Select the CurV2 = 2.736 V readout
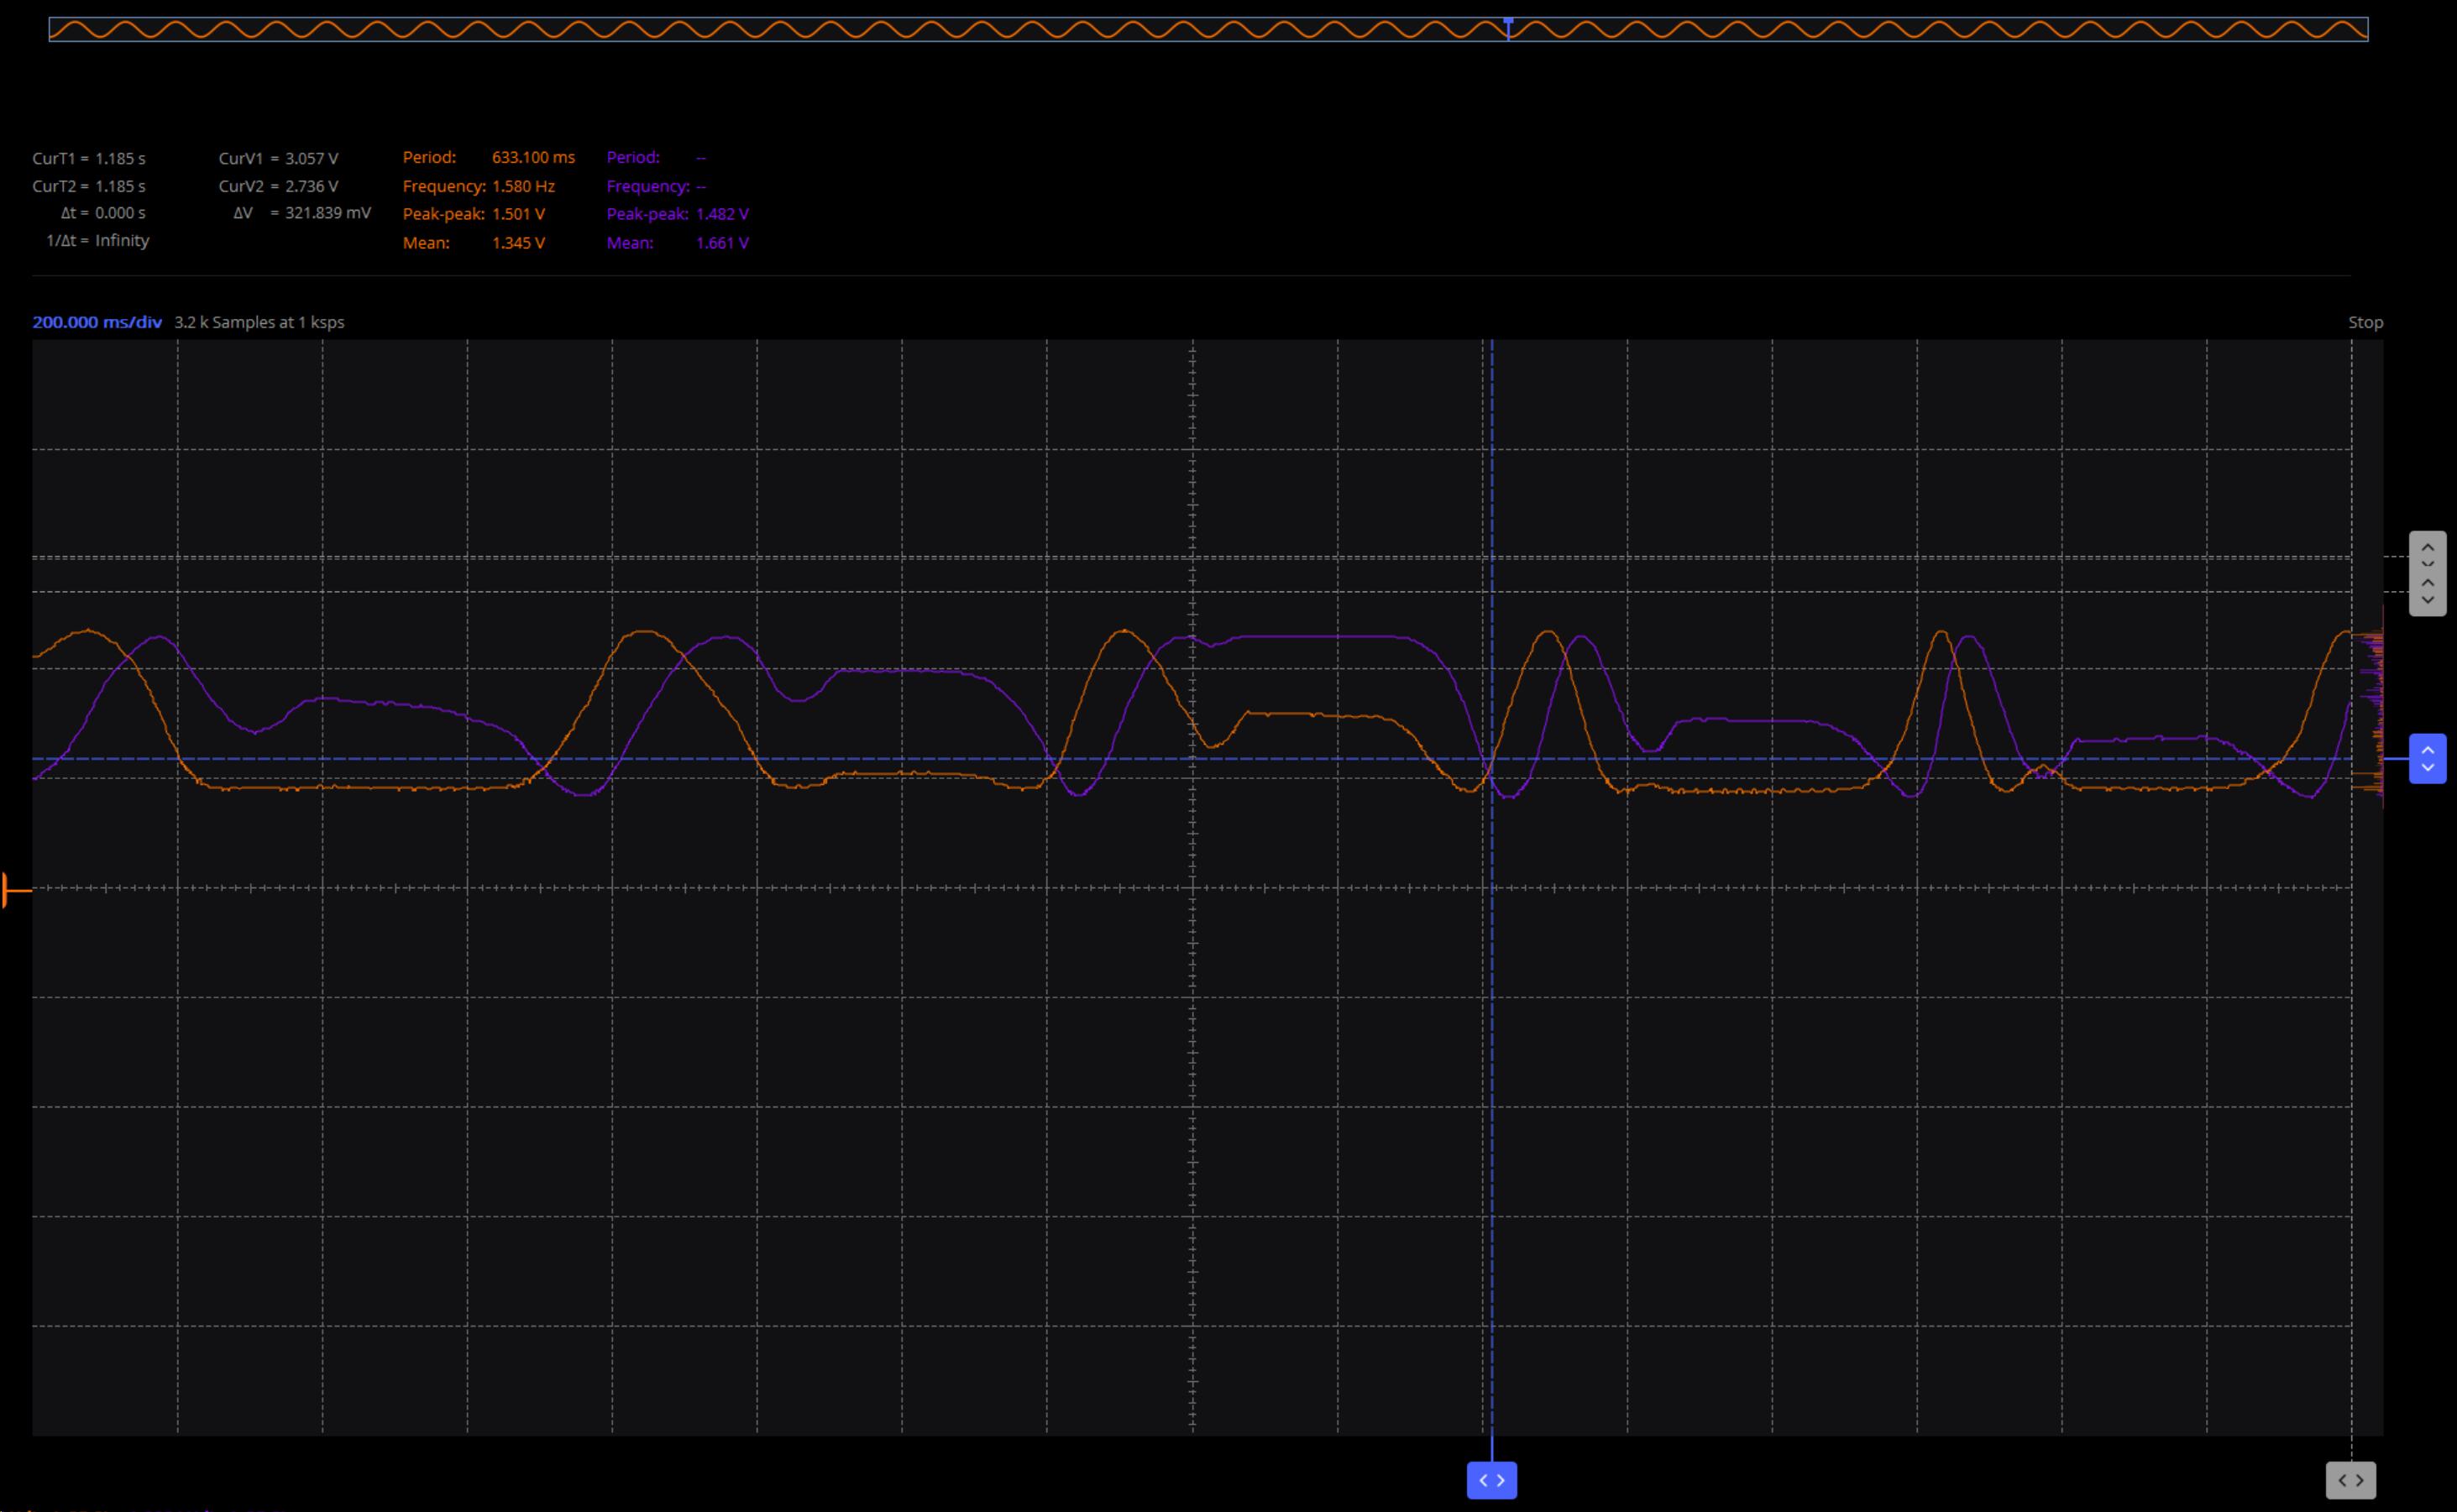 click(279, 186)
